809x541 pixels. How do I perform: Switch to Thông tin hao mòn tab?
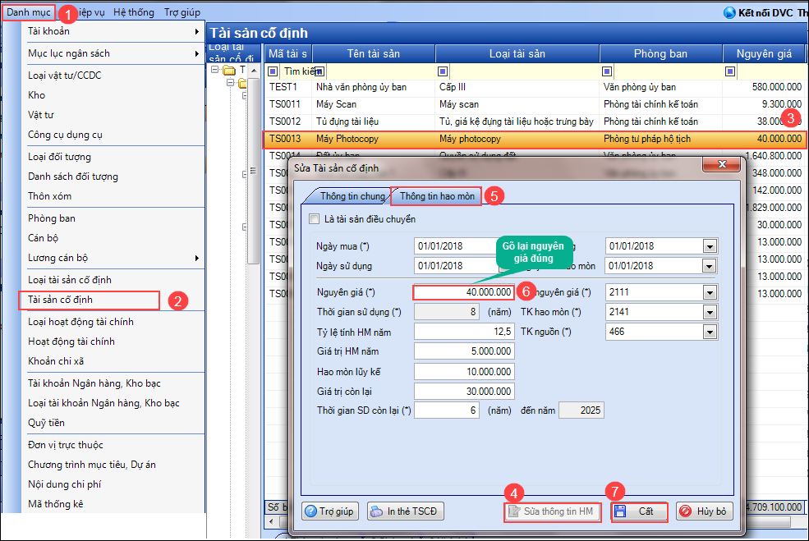point(437,196)
